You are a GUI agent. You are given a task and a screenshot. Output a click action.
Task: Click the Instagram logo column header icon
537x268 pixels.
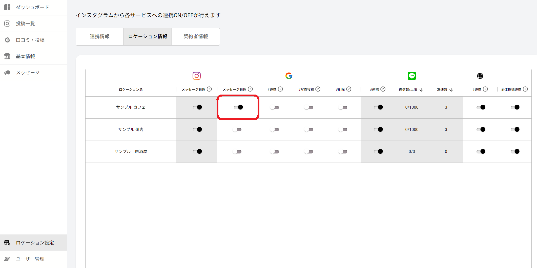click(196, 76)
